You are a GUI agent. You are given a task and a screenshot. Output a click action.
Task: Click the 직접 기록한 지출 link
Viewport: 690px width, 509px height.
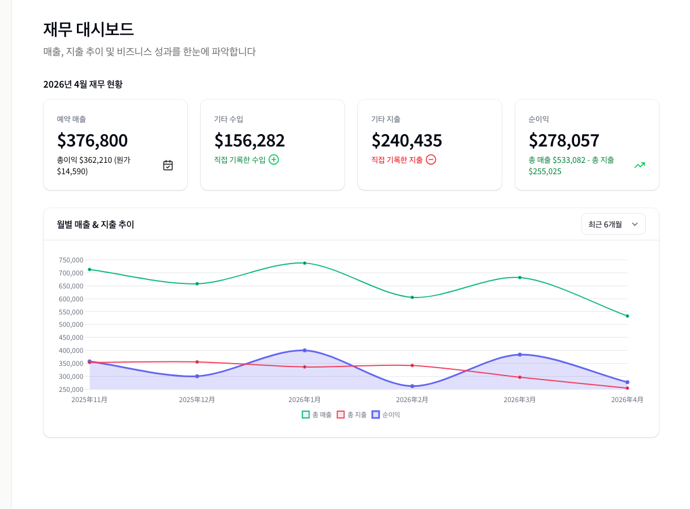click(x=398, y=160)
